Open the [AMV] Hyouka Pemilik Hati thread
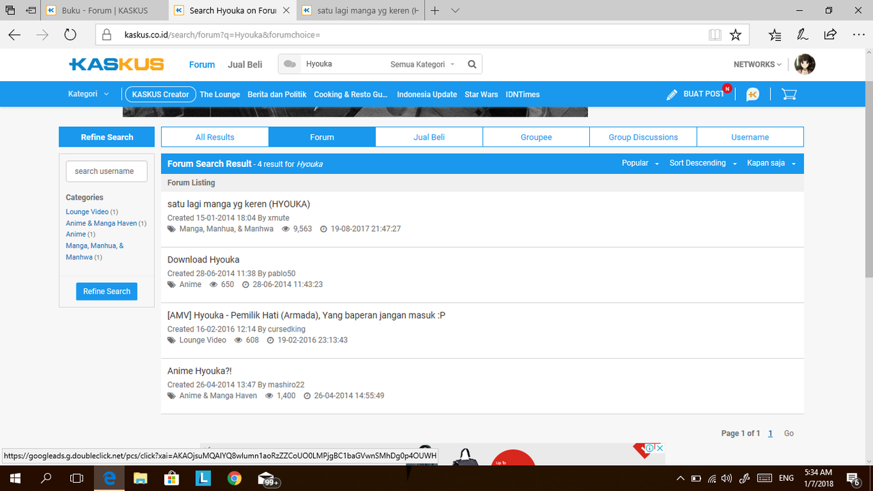 [x=306, y=315]
